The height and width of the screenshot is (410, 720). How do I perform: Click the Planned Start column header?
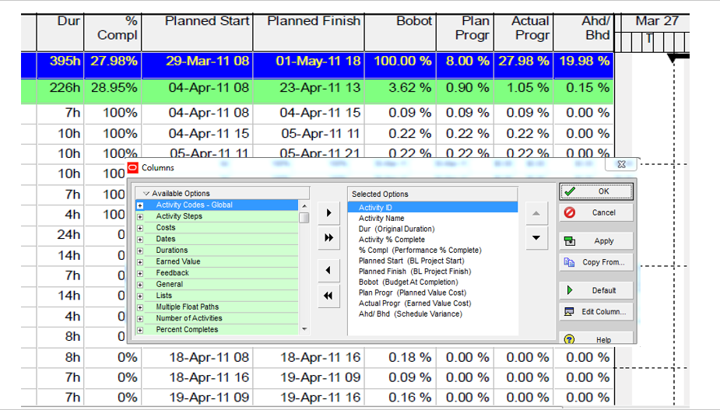[197, 32]
